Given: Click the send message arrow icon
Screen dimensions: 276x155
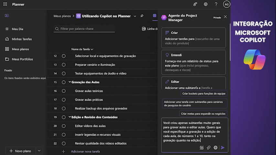Looking at the screenshot, I should coord(223,148).
